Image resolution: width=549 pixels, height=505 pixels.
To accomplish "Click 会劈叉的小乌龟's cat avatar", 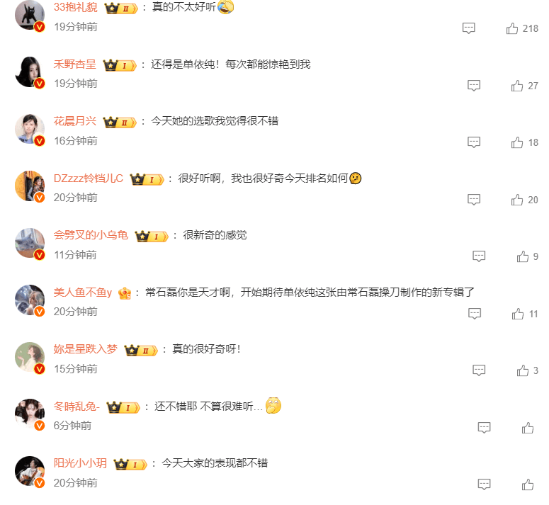I will (30, 243).
